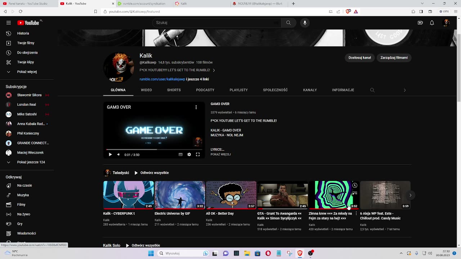Image resolution: width=461 pixels, height=259 pixels.
Task: Toggle the Brave VPN button
Action: 444,12
